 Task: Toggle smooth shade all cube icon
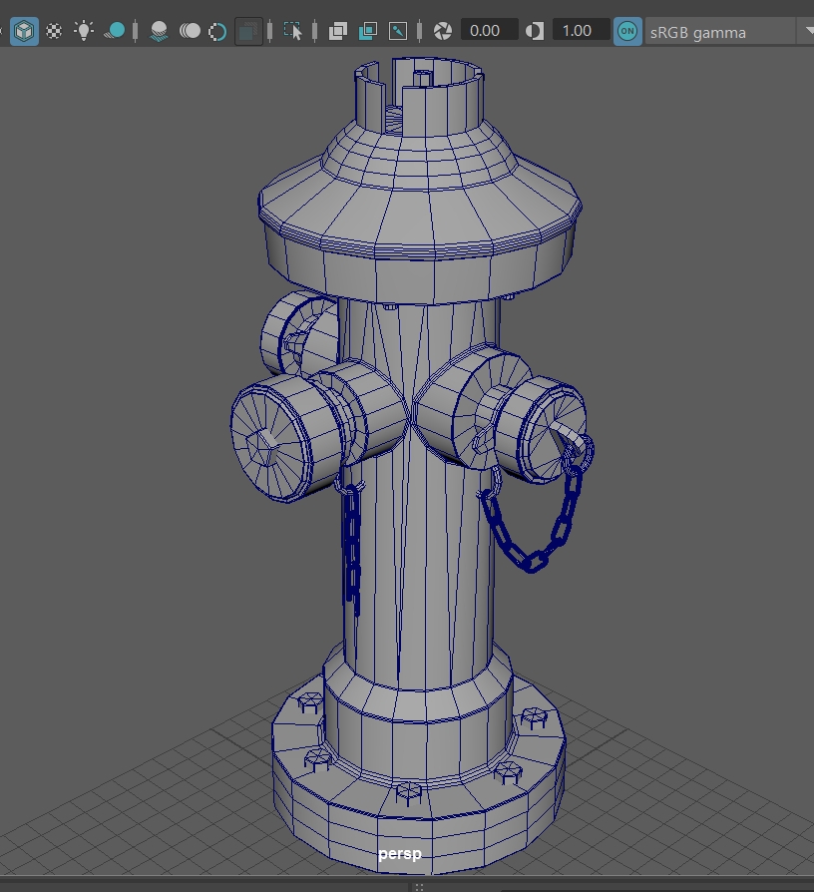tap(24, 31)
